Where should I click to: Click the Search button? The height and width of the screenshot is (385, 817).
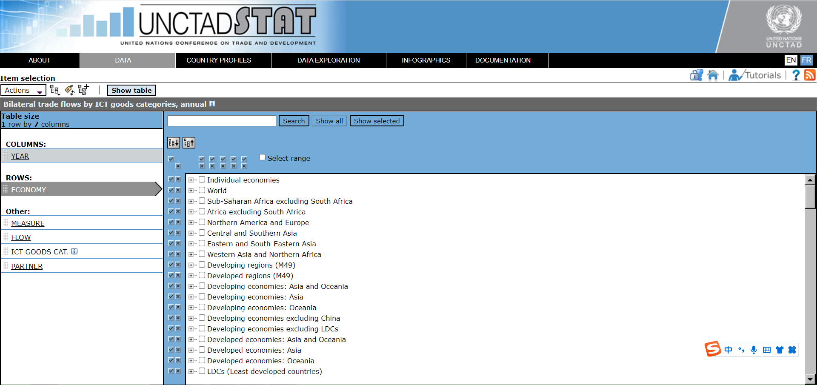pos(294,121)
